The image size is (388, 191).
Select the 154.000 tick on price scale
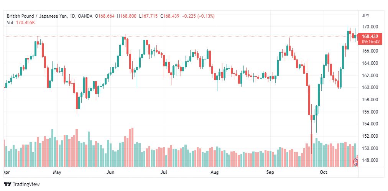[370, 124]
